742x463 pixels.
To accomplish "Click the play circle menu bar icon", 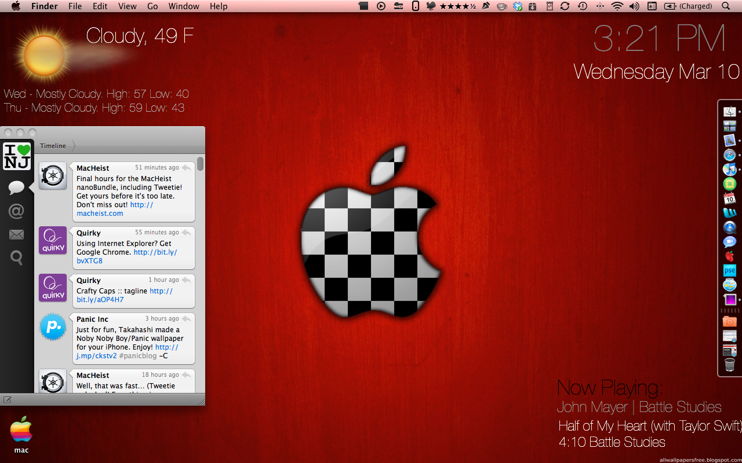I will (x=381, y=6).
